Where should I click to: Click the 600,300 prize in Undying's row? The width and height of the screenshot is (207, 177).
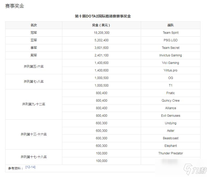point(101,123)
